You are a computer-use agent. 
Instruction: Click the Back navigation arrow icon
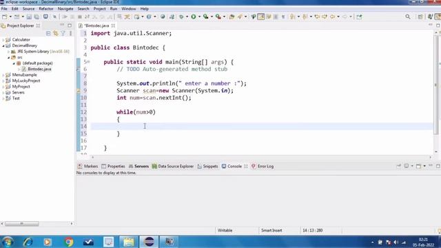pyautogui.click(x=332, y=17)
